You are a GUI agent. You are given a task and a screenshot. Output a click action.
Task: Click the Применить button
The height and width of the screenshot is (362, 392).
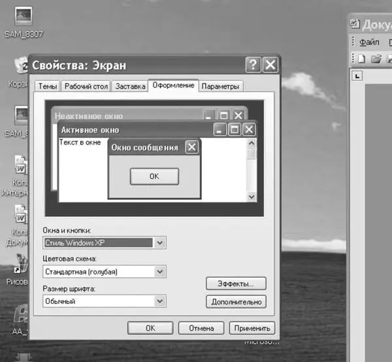pyautogui.click(x=252, y=328)
